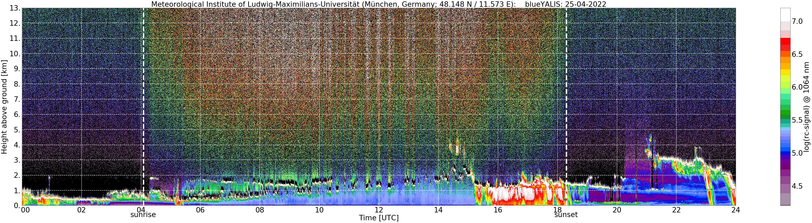Click the colorbar tick label "7.0"
The image size is (812, 223).
pos(797,21)
